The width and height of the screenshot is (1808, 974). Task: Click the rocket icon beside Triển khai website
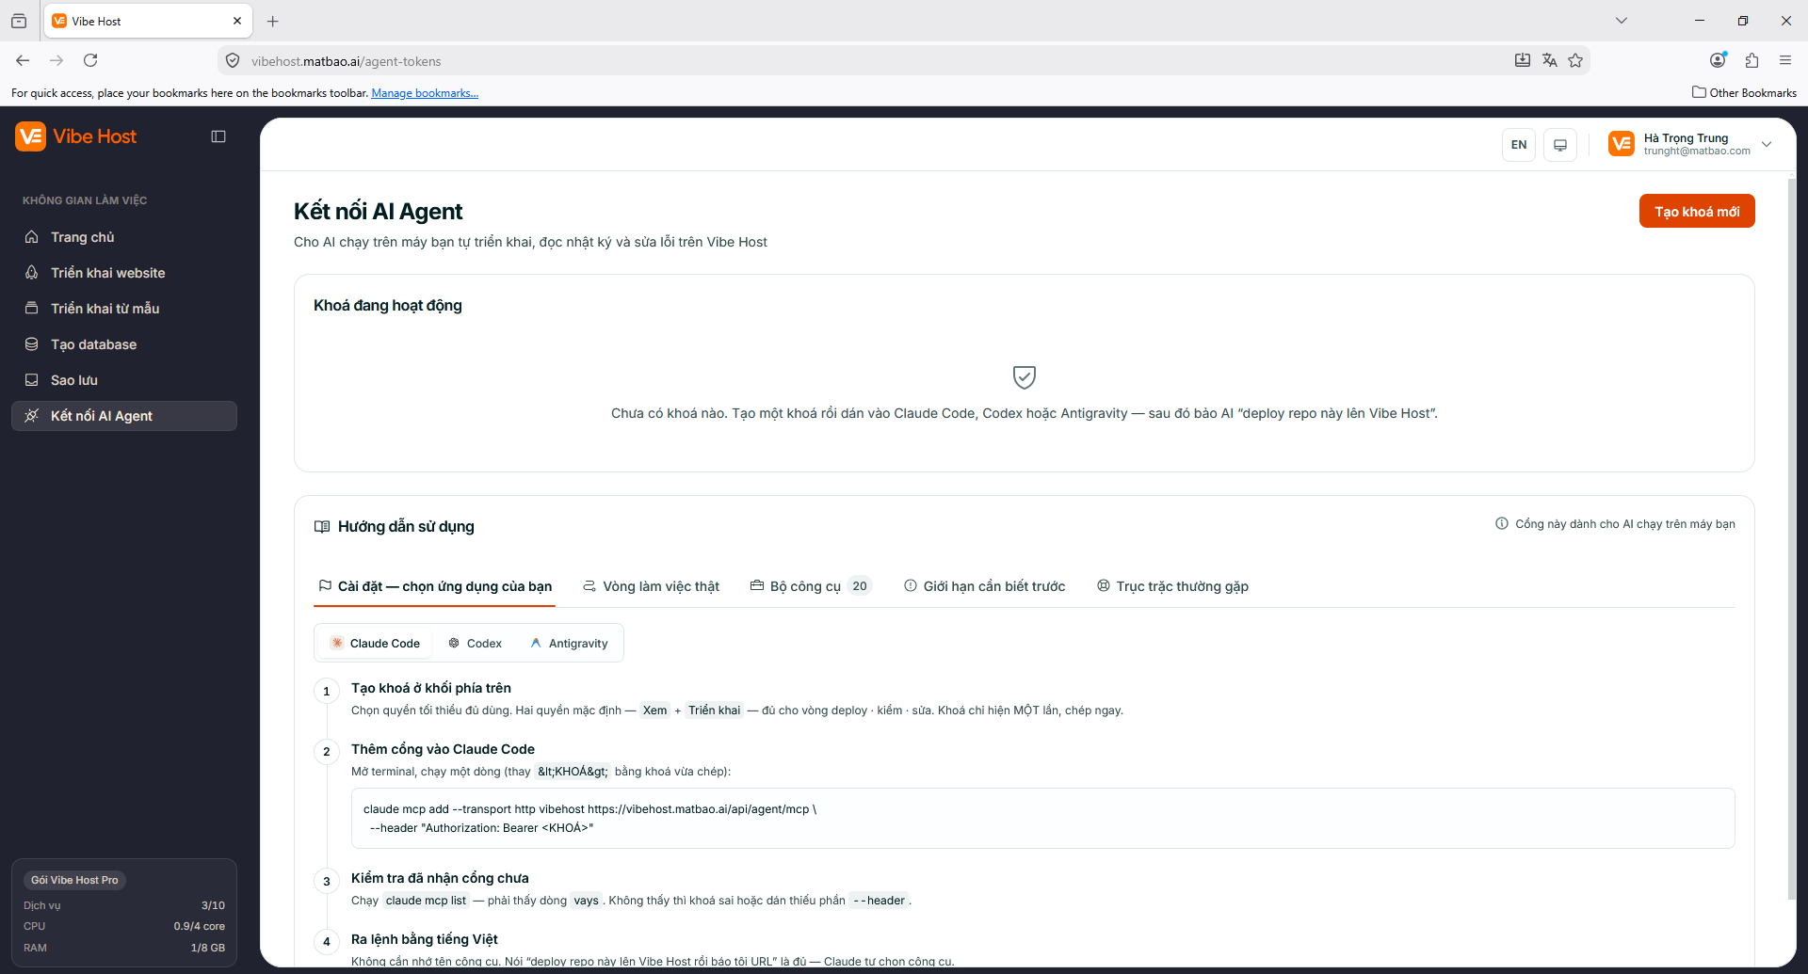32,273
